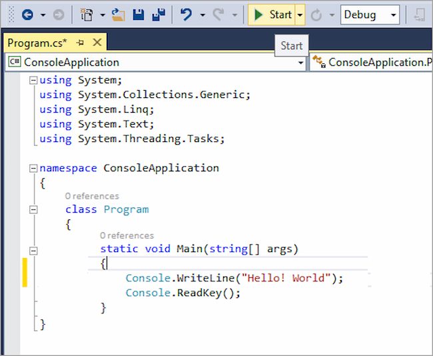Switch to the Program.cs tab

click(36, 43)
